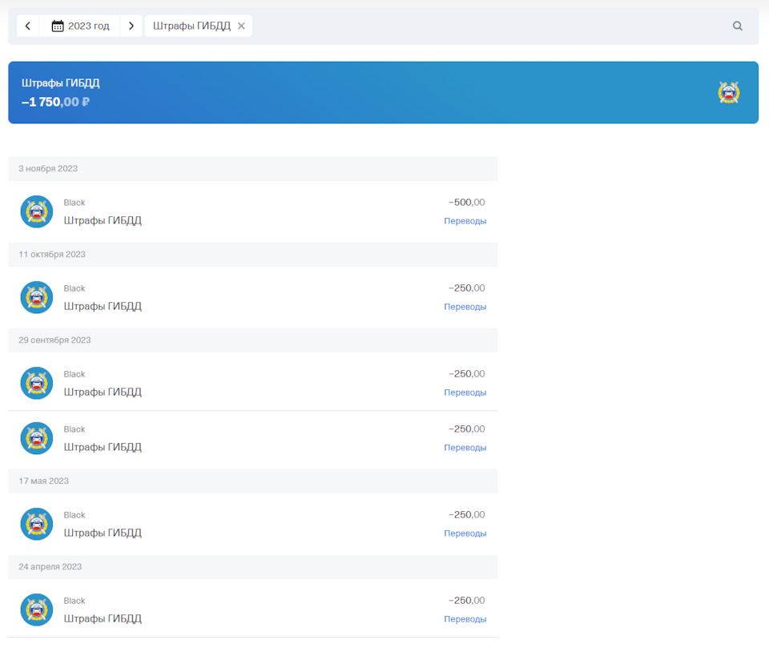Go to previous year with left arrow
This screenshot has width=769, height=652.
(x=28, y=26)
